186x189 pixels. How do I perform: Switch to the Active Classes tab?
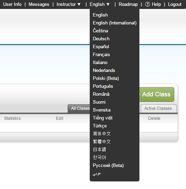[158, 108]
